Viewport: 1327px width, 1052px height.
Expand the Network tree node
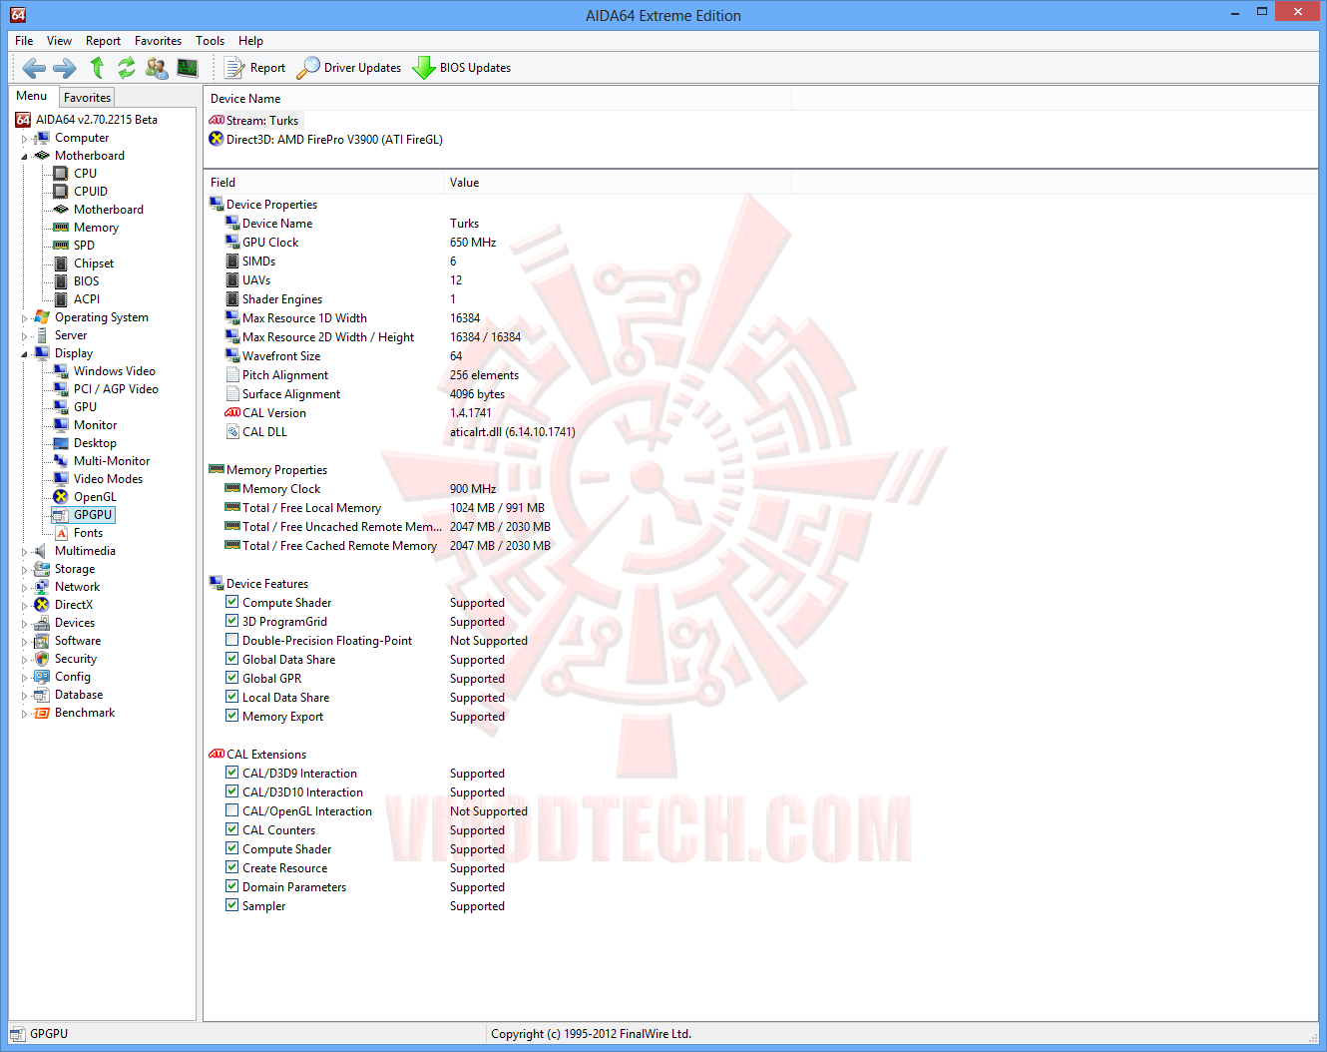(x=24, y=588)
